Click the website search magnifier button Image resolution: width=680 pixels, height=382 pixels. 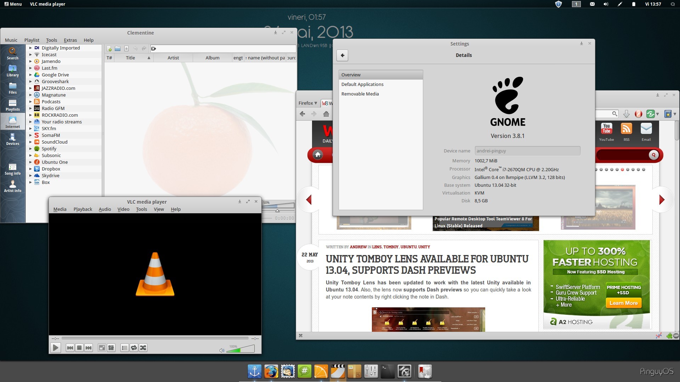(x=653, y=155)
